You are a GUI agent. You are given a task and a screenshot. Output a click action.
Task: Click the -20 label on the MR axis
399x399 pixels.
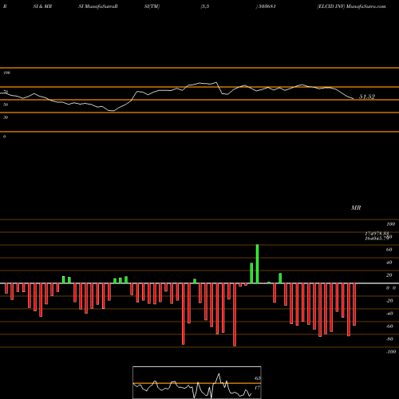click(389, 301)
